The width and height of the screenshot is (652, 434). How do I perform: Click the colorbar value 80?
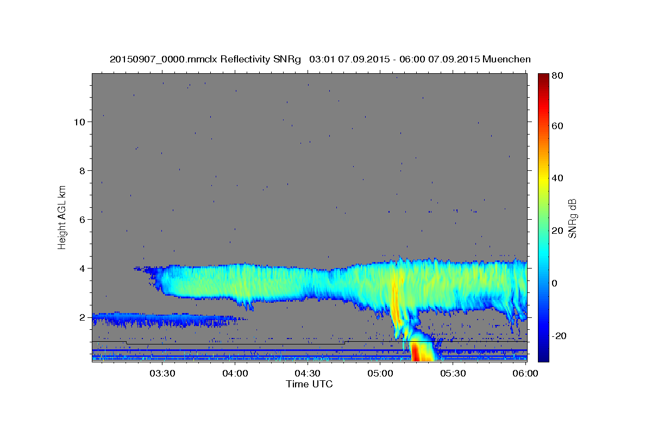[x=557, y=76]
